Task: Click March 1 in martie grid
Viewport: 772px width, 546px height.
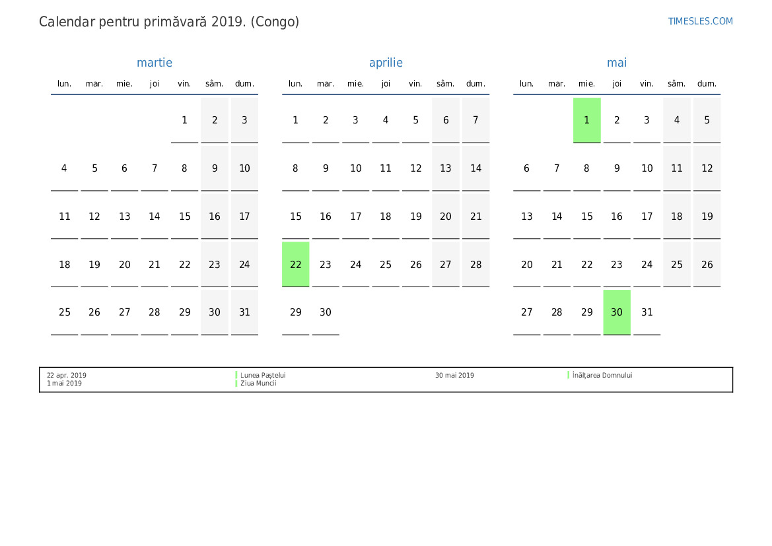Action: click(184, 120)
